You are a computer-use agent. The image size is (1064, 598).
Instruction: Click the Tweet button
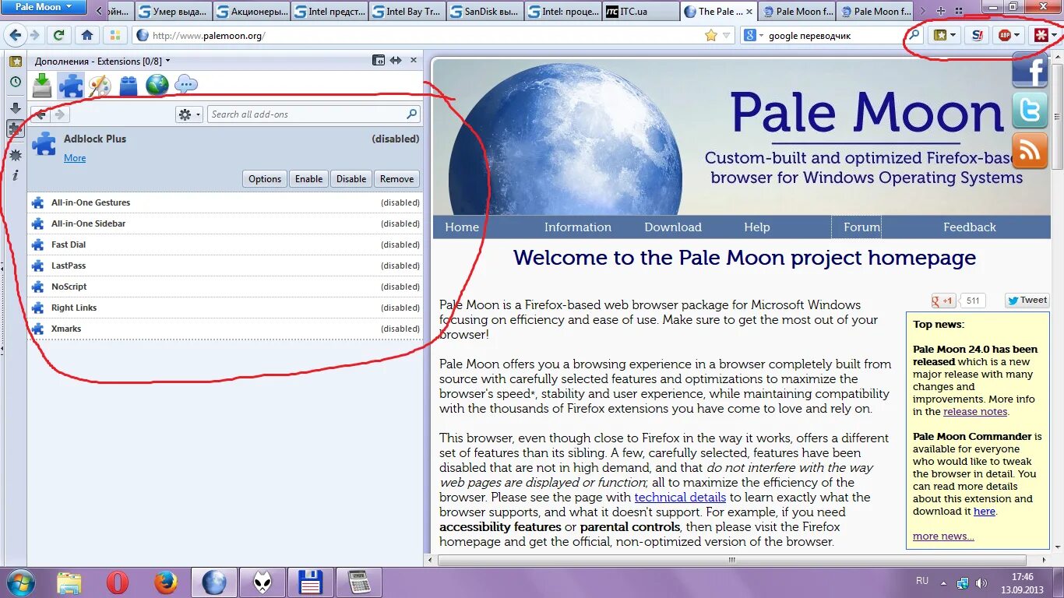tap(1027, 301)
